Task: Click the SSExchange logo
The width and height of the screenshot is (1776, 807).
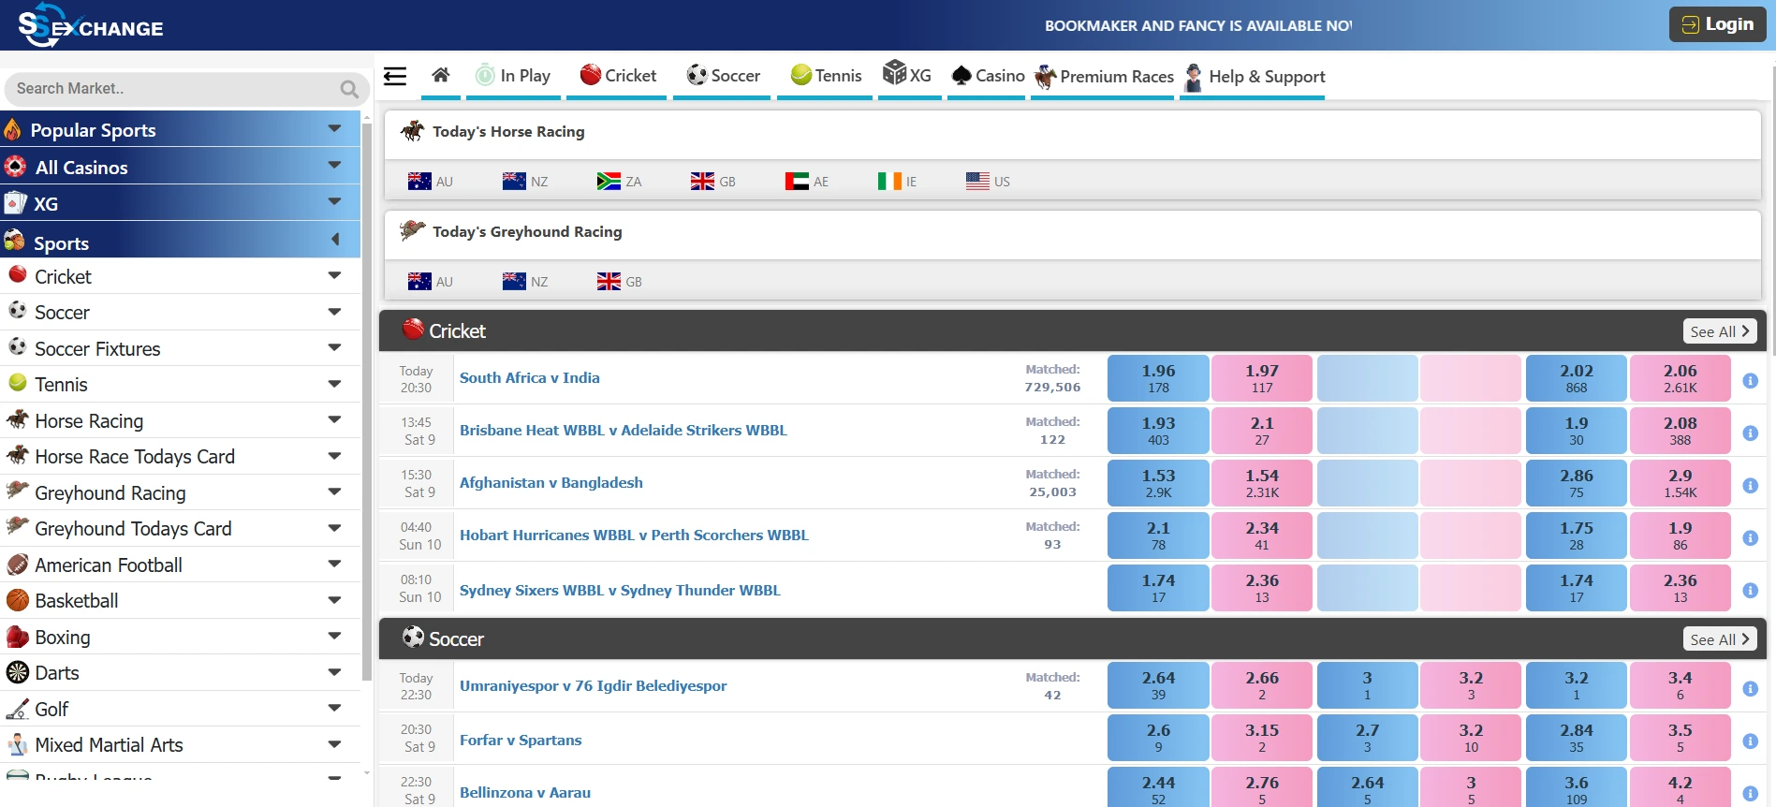Action: click(x=91, y=26)
